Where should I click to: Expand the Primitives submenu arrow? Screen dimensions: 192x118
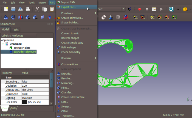point(95,13)
